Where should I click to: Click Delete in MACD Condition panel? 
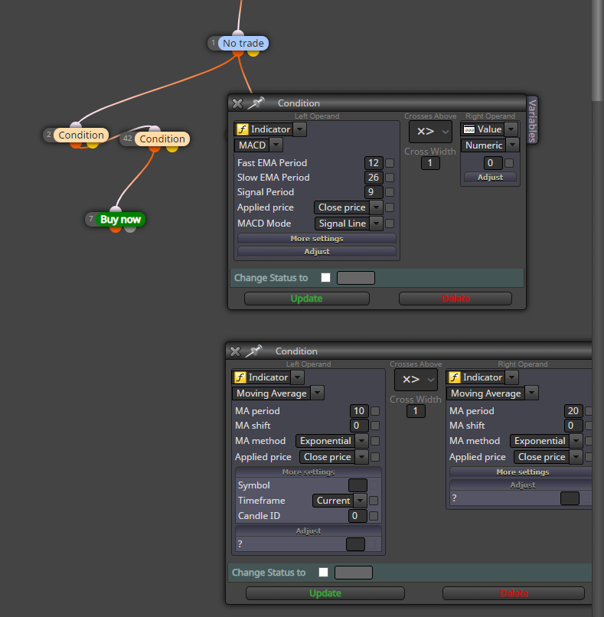tap(455, 299)
